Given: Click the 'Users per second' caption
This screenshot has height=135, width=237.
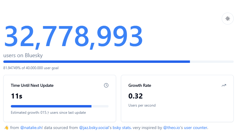Looking at the screenshot, I should point(142,105).
